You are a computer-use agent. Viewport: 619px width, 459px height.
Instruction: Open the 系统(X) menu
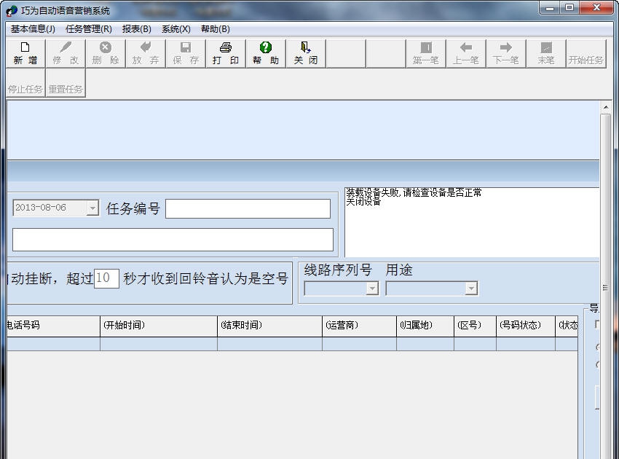176,29
